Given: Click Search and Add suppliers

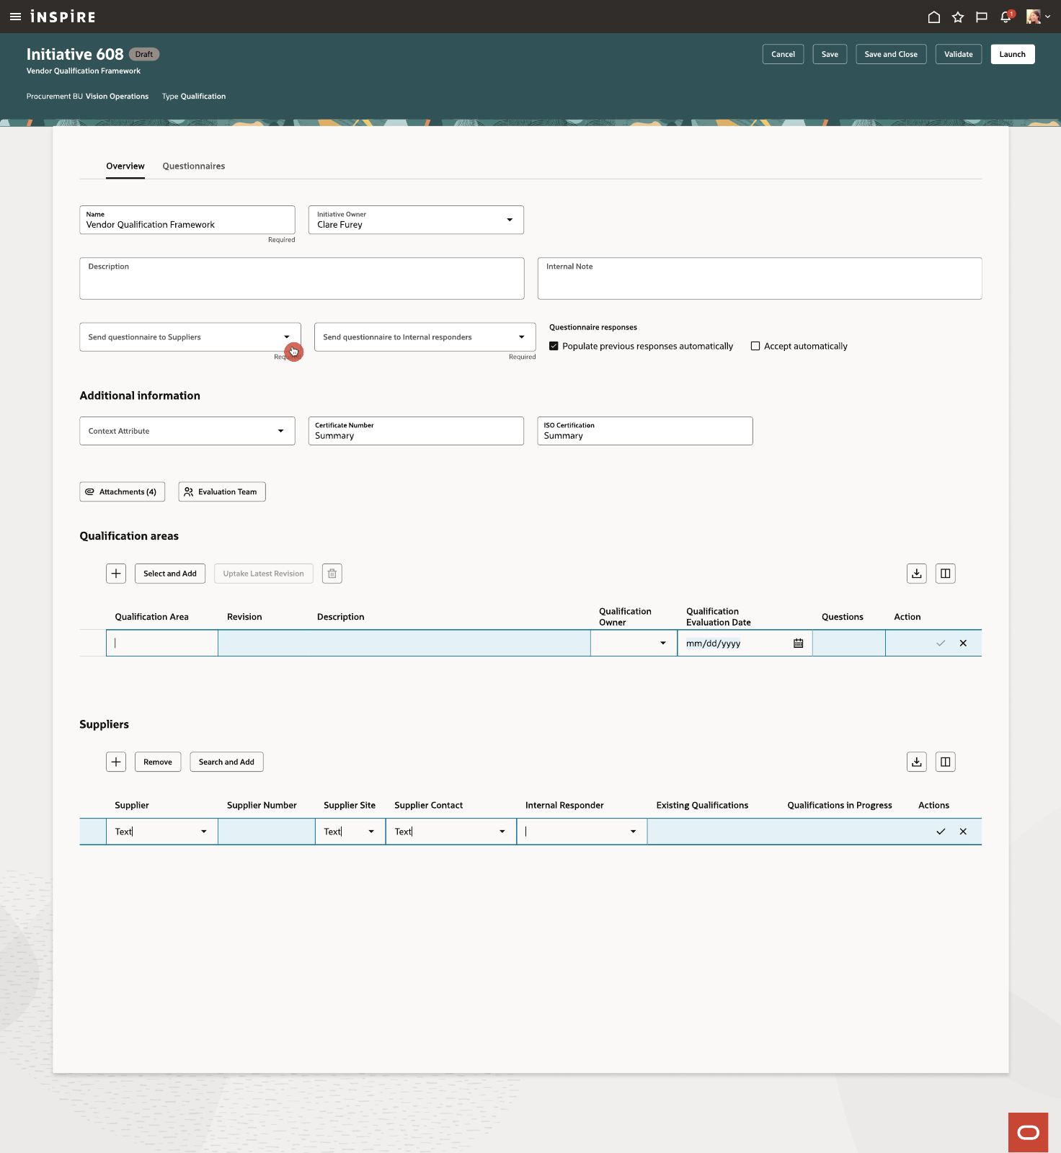Looking at the screenshot, I should tap(226, 762).
